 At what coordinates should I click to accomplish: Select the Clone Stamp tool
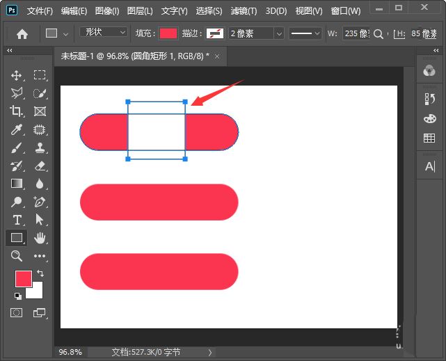click(x=40, y=148)
